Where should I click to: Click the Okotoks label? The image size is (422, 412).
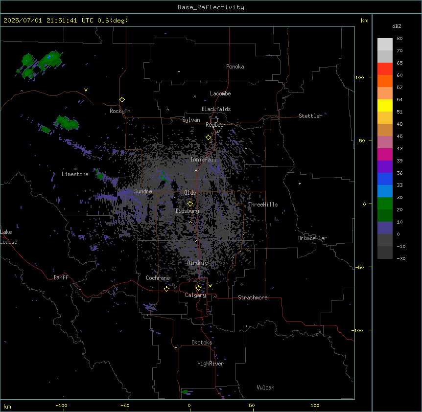[202, 343]
